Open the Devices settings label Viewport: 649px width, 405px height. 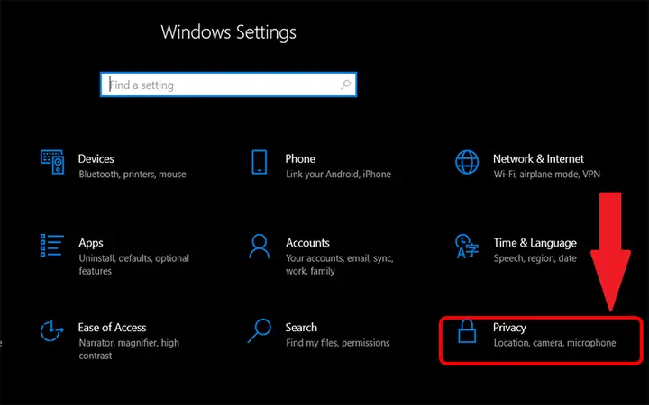96,158
